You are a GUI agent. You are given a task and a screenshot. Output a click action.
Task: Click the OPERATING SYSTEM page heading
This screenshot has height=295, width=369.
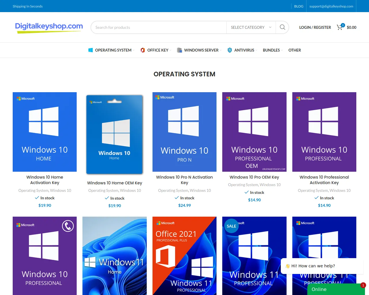pos(184,74)
